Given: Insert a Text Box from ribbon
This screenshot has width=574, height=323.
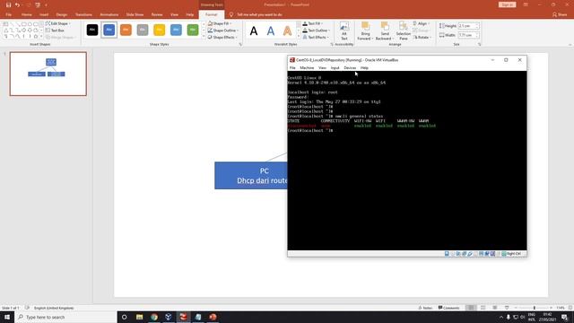Looking at the screenshot, I should click(x=55, y=31).
